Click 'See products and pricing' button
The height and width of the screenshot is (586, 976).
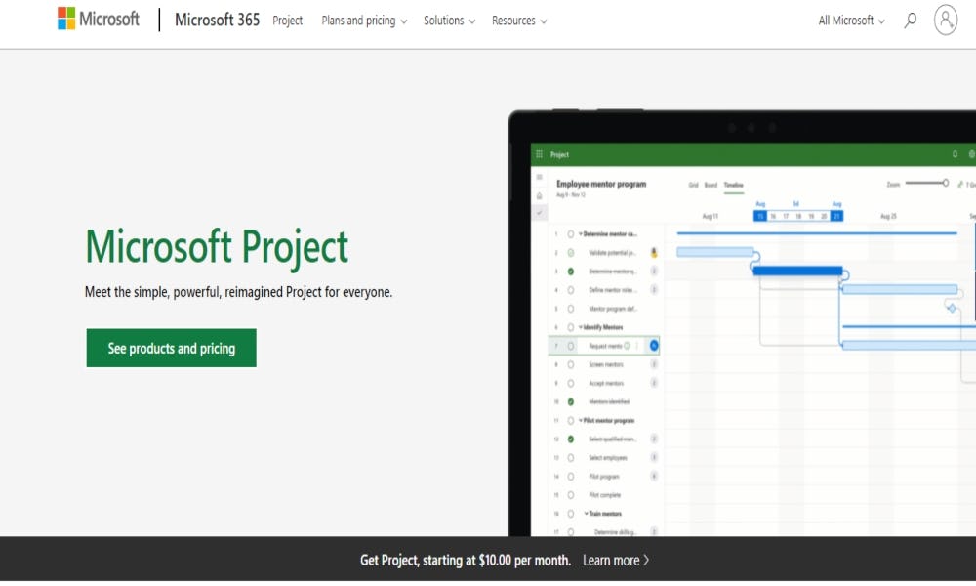pos(172,349)
